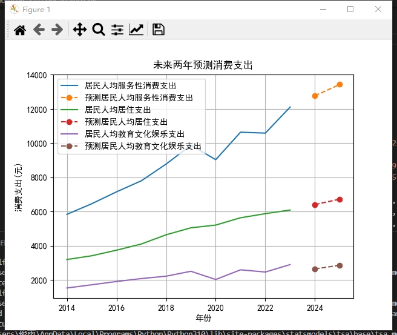The image size is (397, 335).
Task: Maximize the Figure 1 window
Action: coord(350,9)
